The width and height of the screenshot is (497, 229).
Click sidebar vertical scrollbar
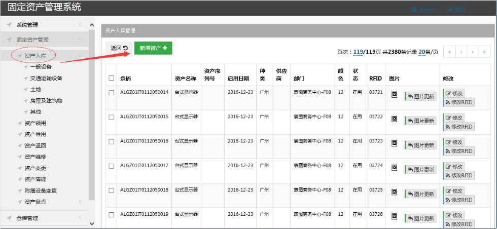[91, 111]
